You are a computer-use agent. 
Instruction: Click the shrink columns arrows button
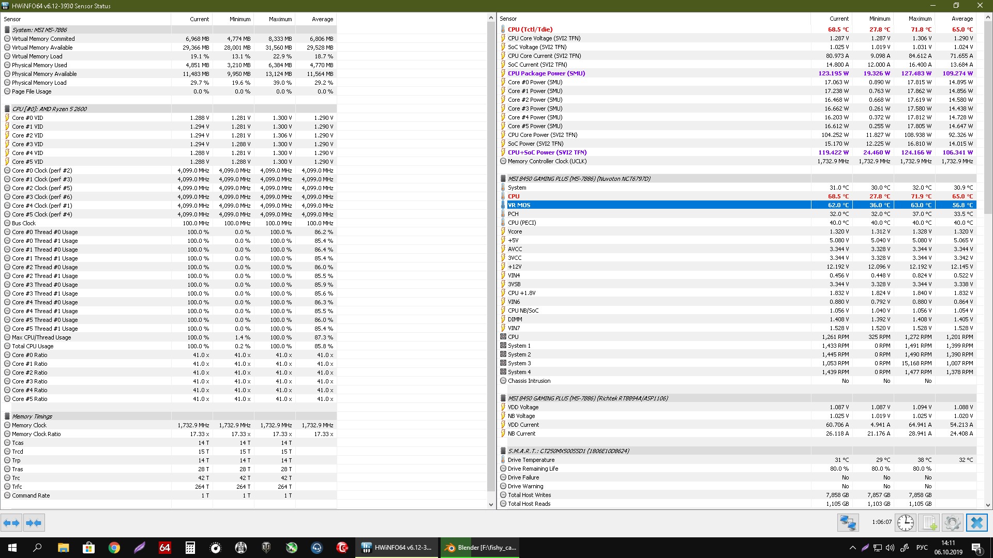click(x=34, y=523)
